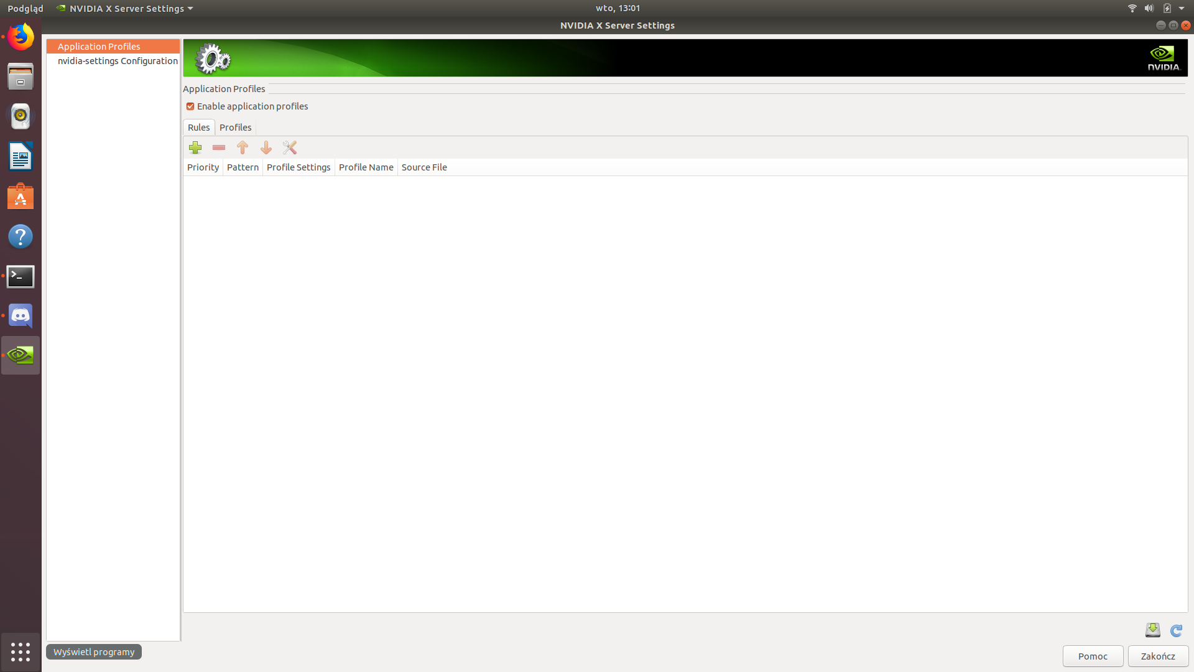1194x672 pixels.
Task: Toggle Enable application profiles checkbox
Action: pyautogui.click(x=190, y=106)
